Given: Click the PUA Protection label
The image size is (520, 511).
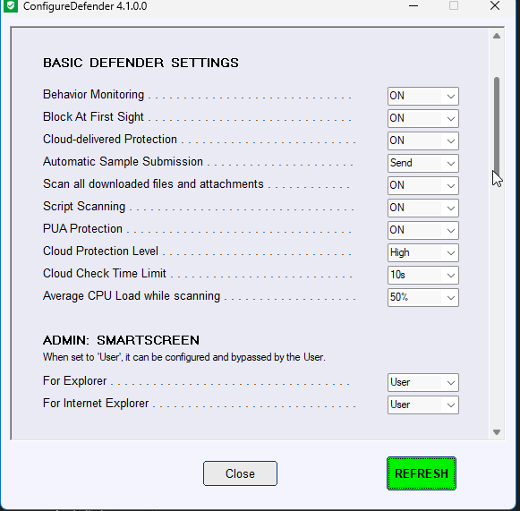Looking at the screenshot, I should (x=82, y=229).
